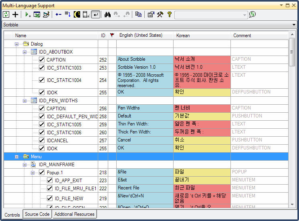Uncheck the IDC_STATIC1003 checkbox

coord(42,68)
